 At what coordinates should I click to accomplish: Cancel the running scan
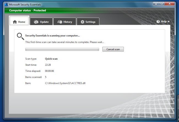coord(113,49)
